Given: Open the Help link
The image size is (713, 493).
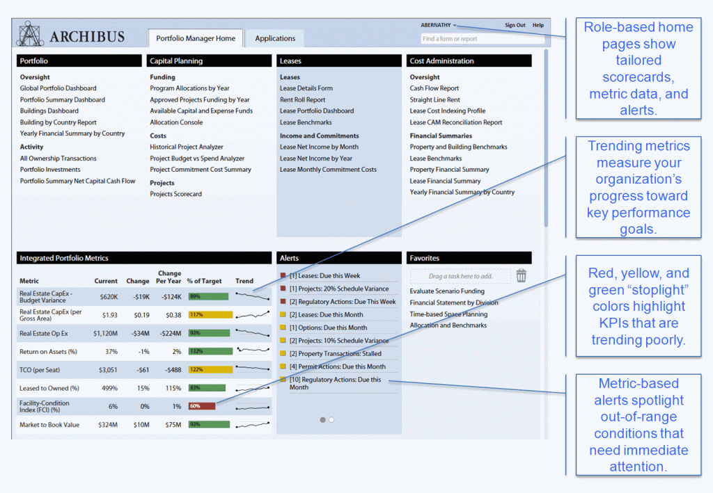Looking at the screenshot, I should click(538, 26).
